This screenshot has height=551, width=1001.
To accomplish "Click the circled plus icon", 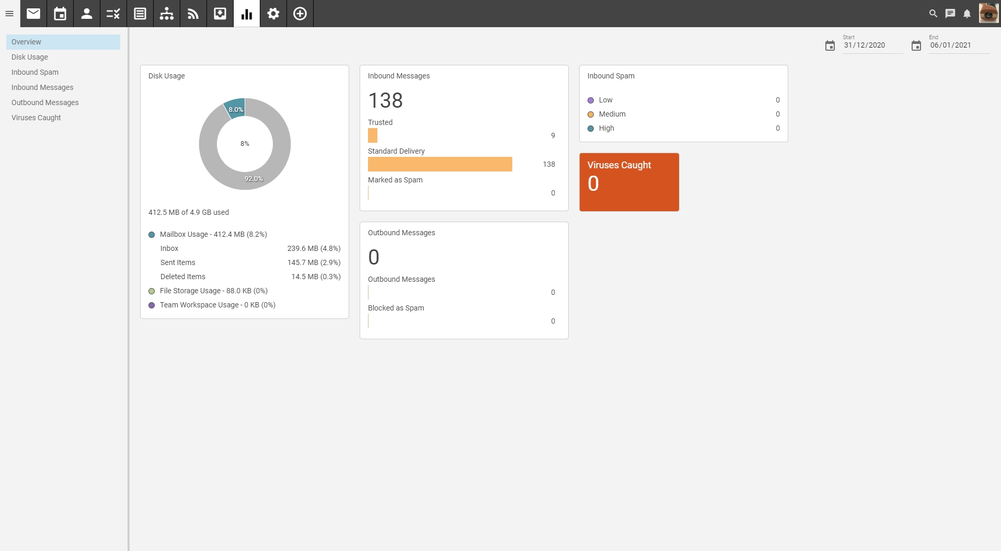I will [x=300, y=14].
